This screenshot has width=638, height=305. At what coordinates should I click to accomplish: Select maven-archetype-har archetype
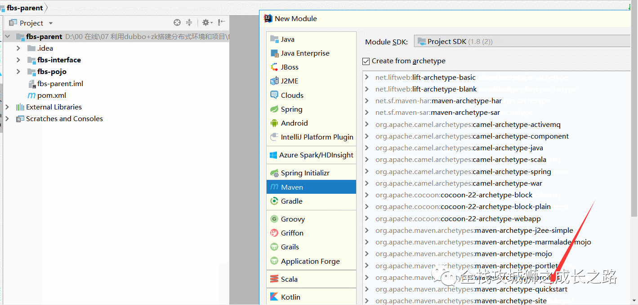(438, 101)
